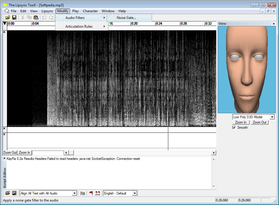Click the second 0:26:060 status bar value
Viewport: 279px width, 205px height.
coord(244,200)
